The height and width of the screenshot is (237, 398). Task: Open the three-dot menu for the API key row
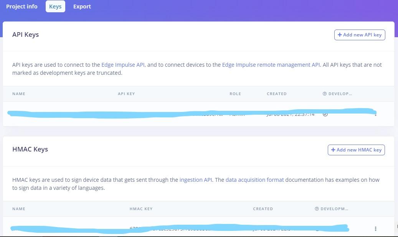375,114
